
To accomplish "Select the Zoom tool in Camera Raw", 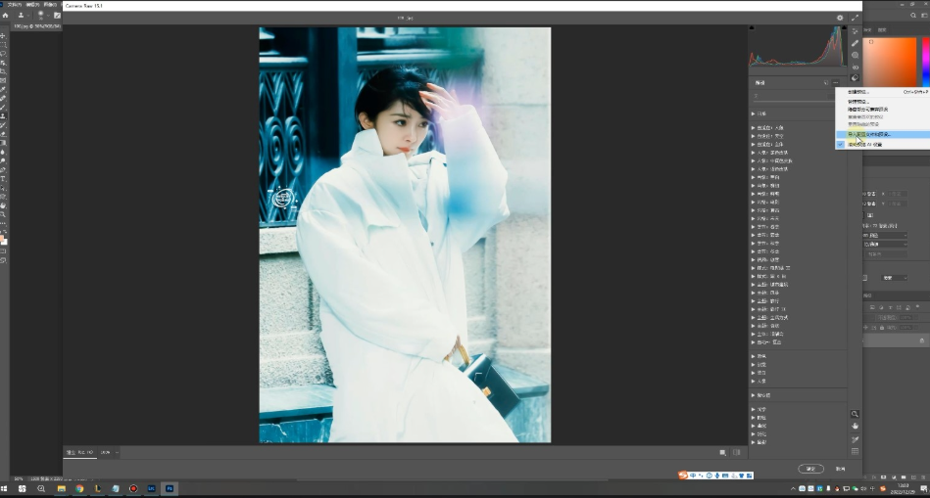I will pyautogui.click(x=855, y=414).
